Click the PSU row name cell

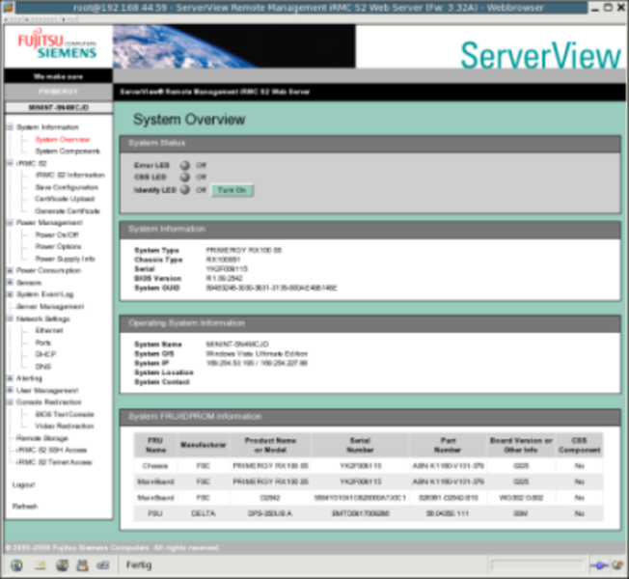pos(155,513)
